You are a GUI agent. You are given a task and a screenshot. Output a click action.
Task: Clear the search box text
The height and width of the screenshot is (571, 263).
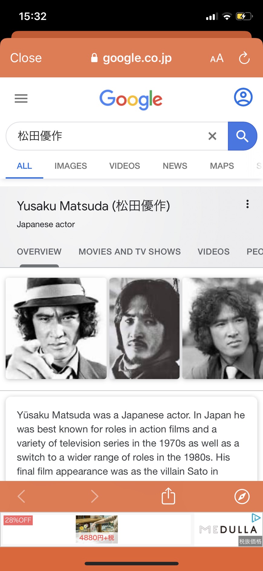click(212, 136)
